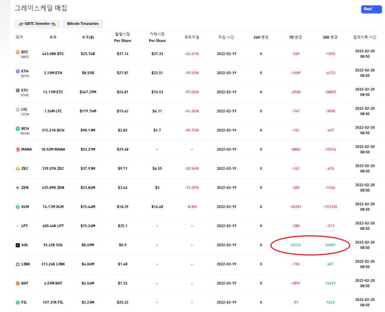Sort by 24H 변경 column header
The width and height of the screenshot is (385, 312).
261,37
